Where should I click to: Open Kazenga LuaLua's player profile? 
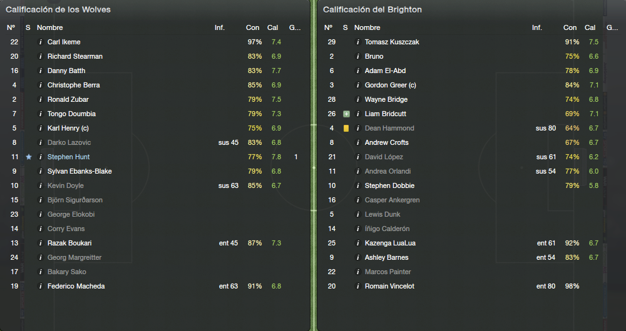[x=390, y=243]
